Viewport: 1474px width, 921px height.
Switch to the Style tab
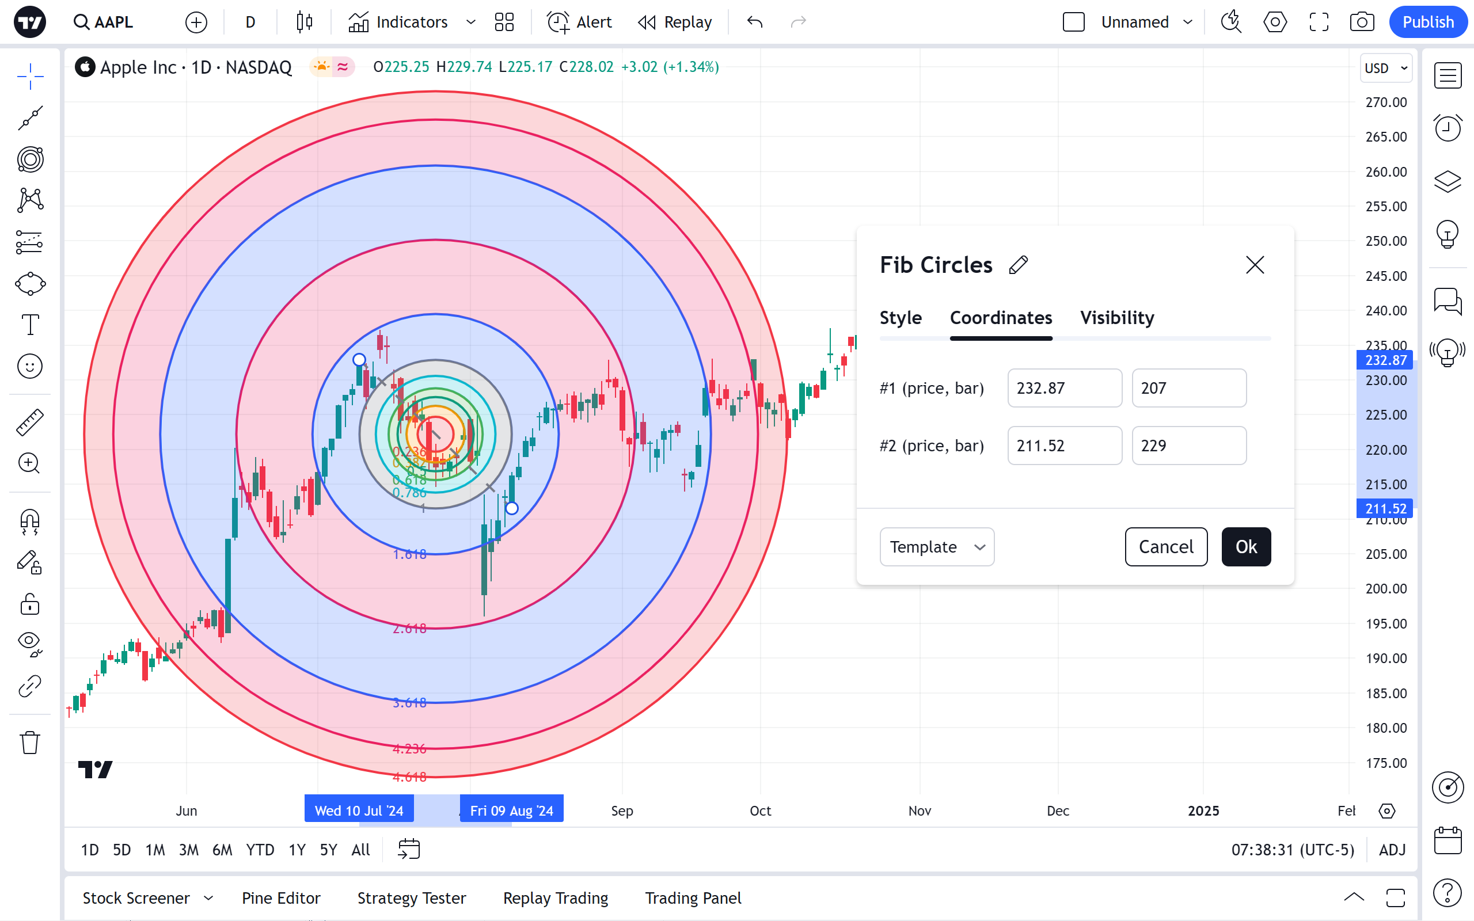[x=901, y=318]
